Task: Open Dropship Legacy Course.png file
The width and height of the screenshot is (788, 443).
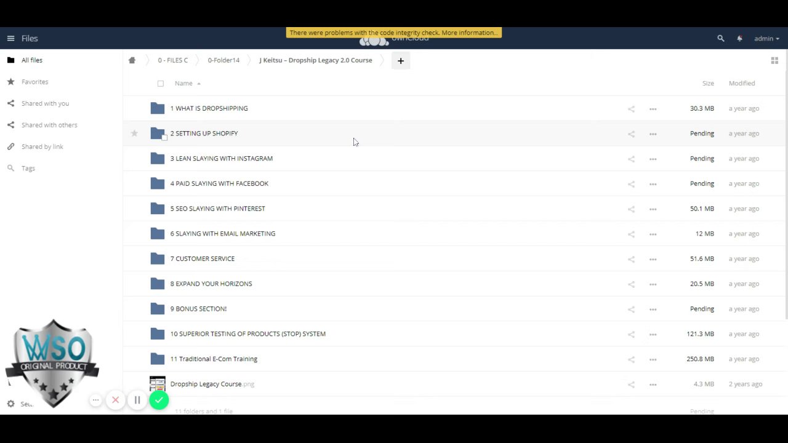Action: pyautogui.click(x=212, y=384)
